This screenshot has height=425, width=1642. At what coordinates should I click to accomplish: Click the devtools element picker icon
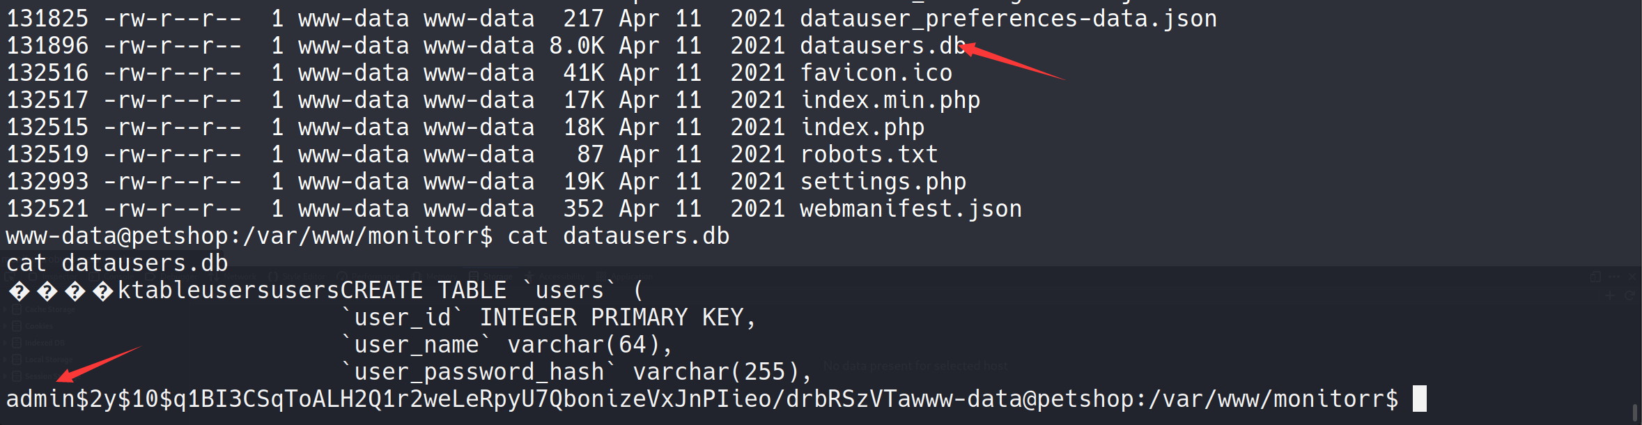(x=10, y=277)
